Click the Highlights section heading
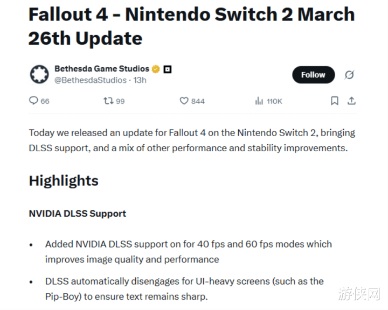 click(x=64, y=180)
